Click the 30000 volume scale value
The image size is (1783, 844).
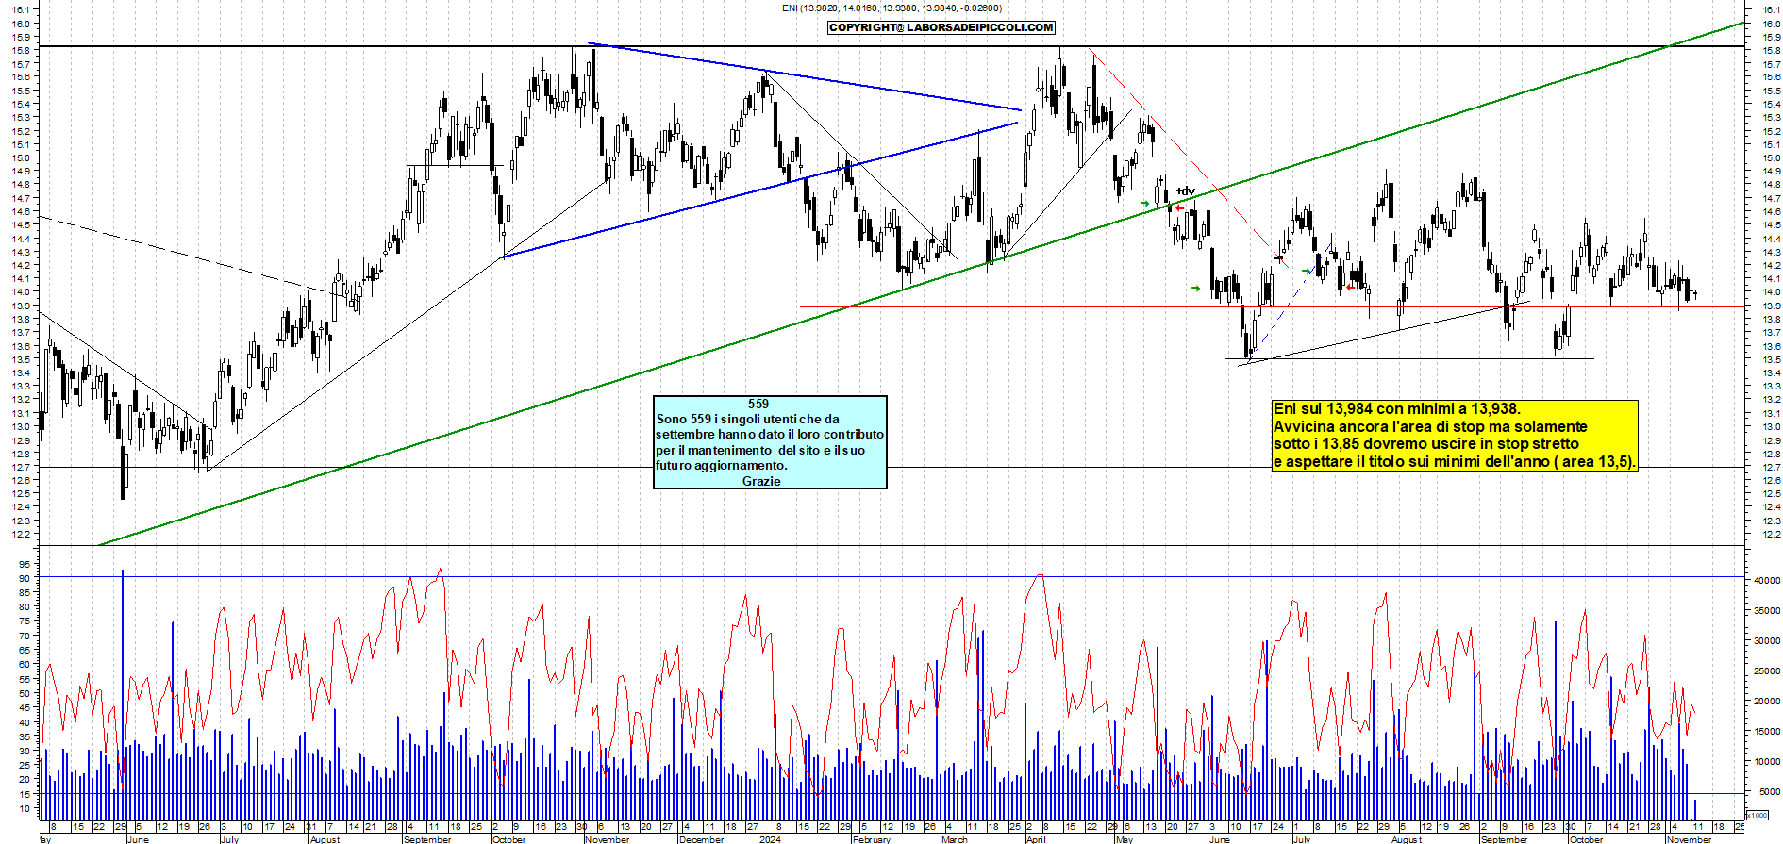click(1767, 641)
